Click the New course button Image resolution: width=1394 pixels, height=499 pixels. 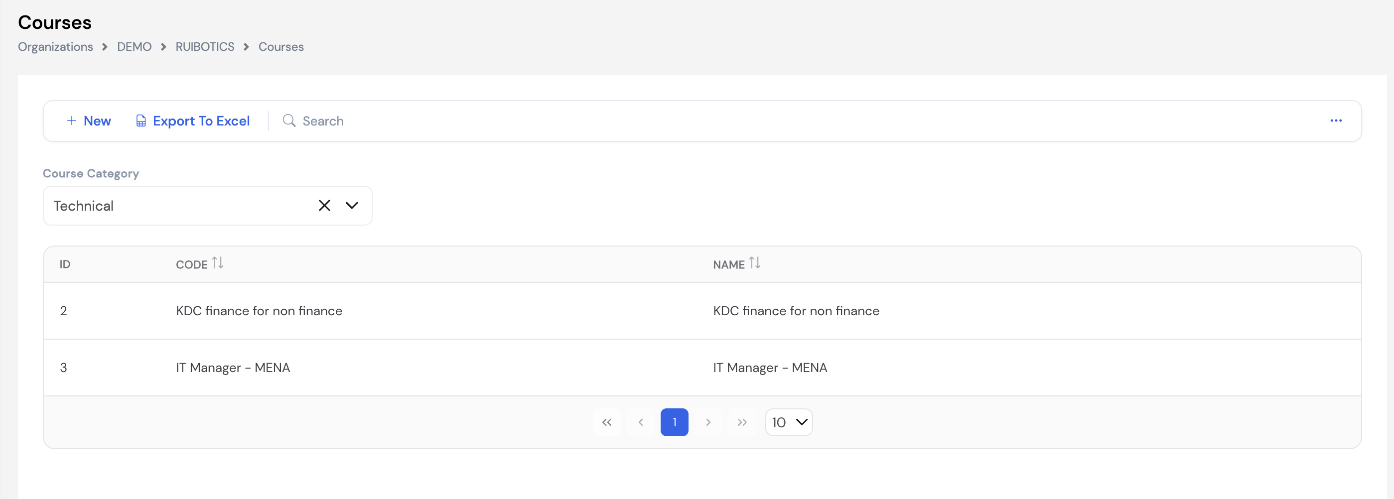click(x=89, y=121)
